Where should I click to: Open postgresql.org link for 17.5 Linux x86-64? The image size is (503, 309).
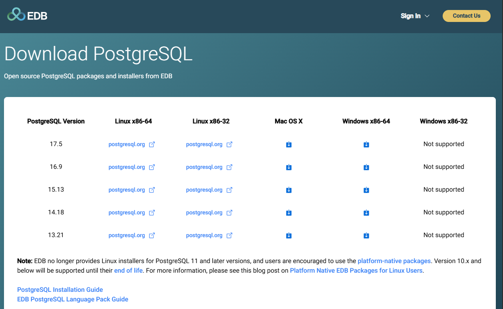[127, 145]
